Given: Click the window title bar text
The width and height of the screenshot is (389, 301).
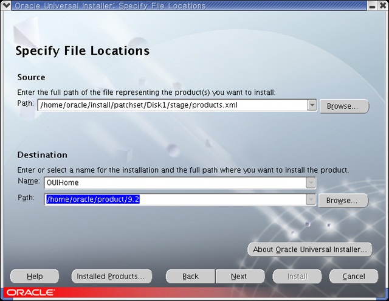Looking at the screenshot, I should coord(110,5).
